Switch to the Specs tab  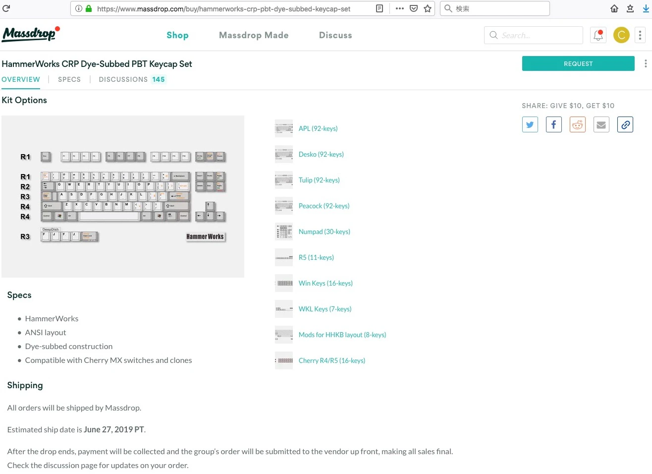(x=69, y=79)
